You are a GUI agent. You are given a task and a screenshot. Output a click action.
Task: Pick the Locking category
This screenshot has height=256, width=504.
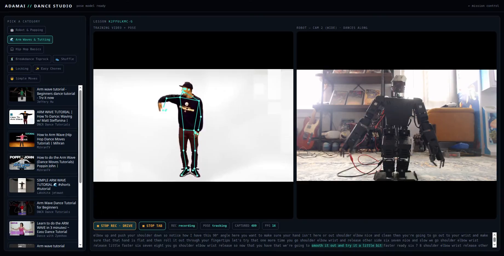point(19,69)
